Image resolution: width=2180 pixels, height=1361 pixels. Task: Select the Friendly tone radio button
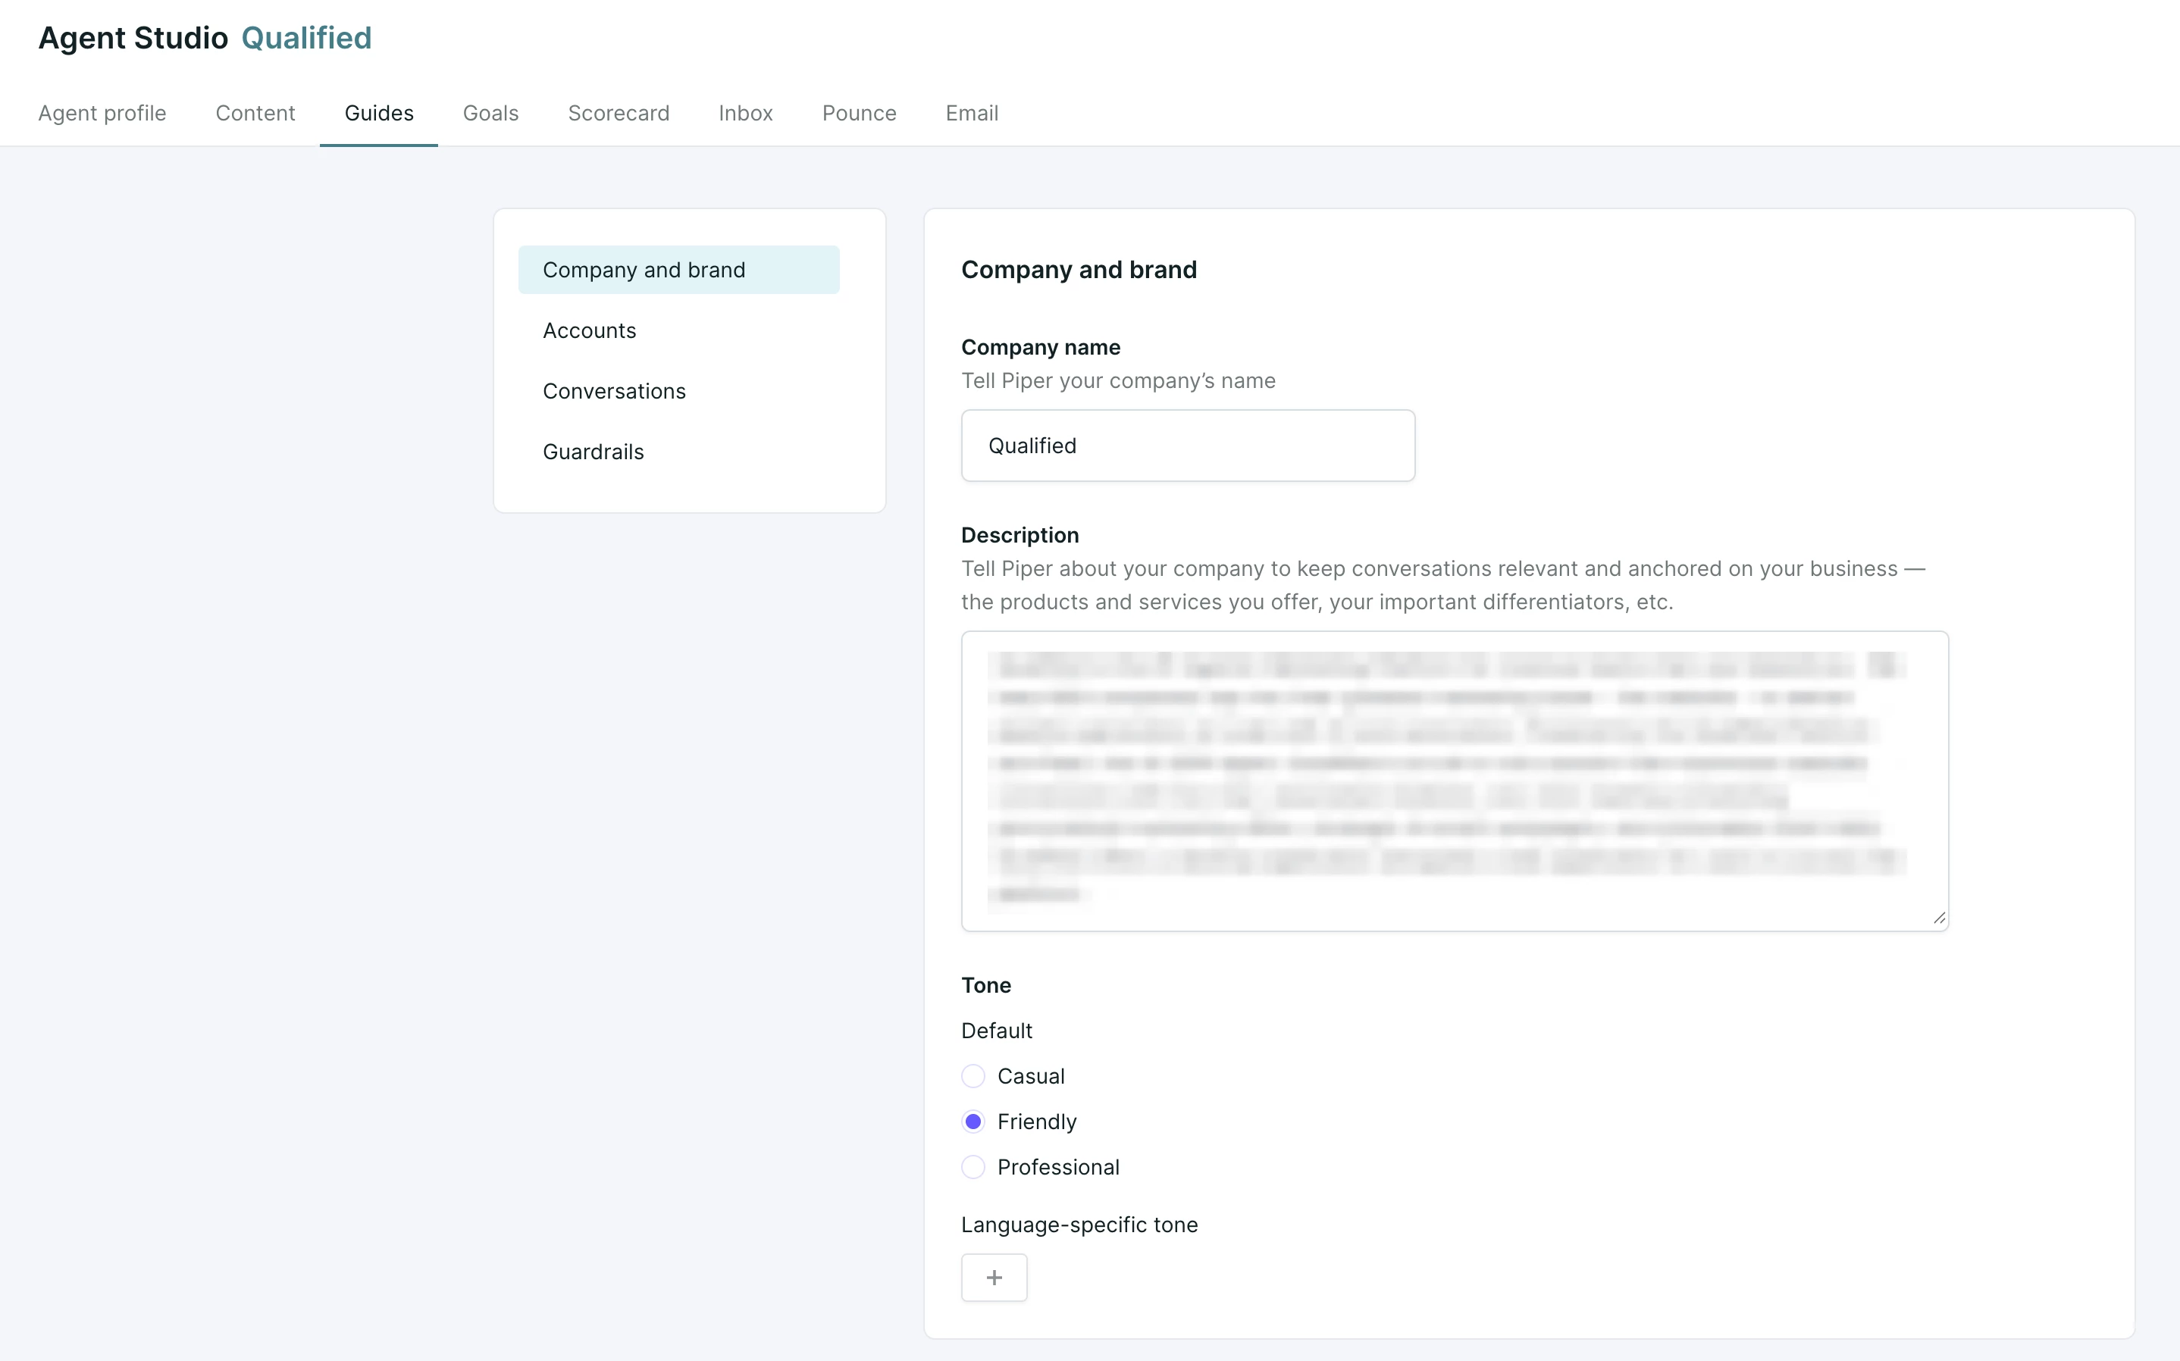pos(973,1122)
